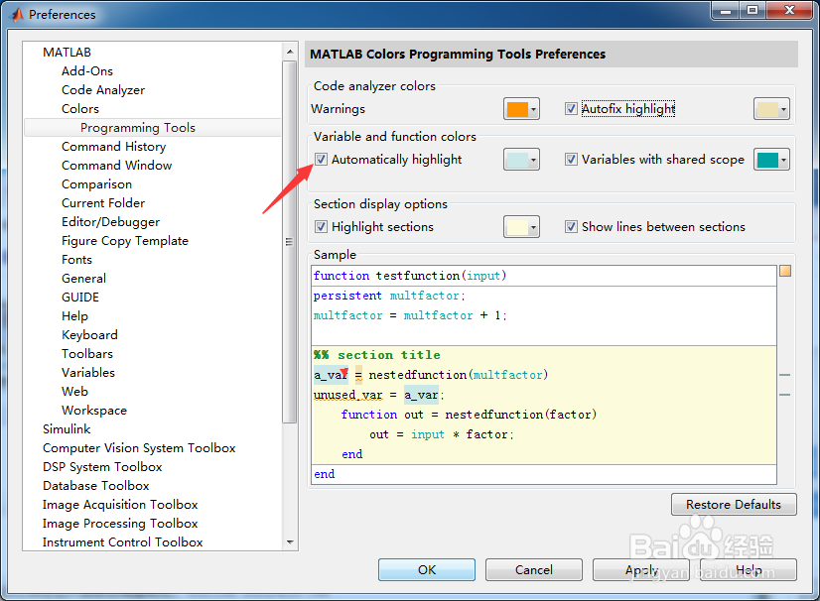Click 'unused_var' in the sample code

click(x=347, y=395)
